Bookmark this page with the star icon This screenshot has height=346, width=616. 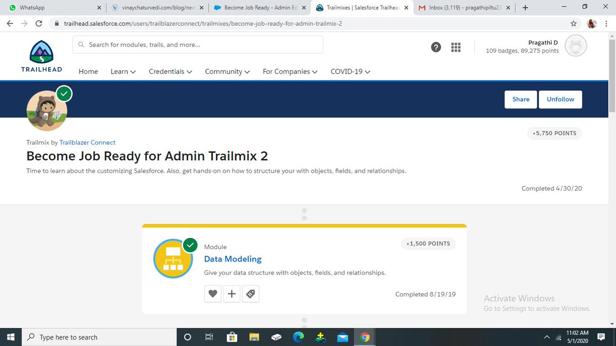click(x=573, y=24)
